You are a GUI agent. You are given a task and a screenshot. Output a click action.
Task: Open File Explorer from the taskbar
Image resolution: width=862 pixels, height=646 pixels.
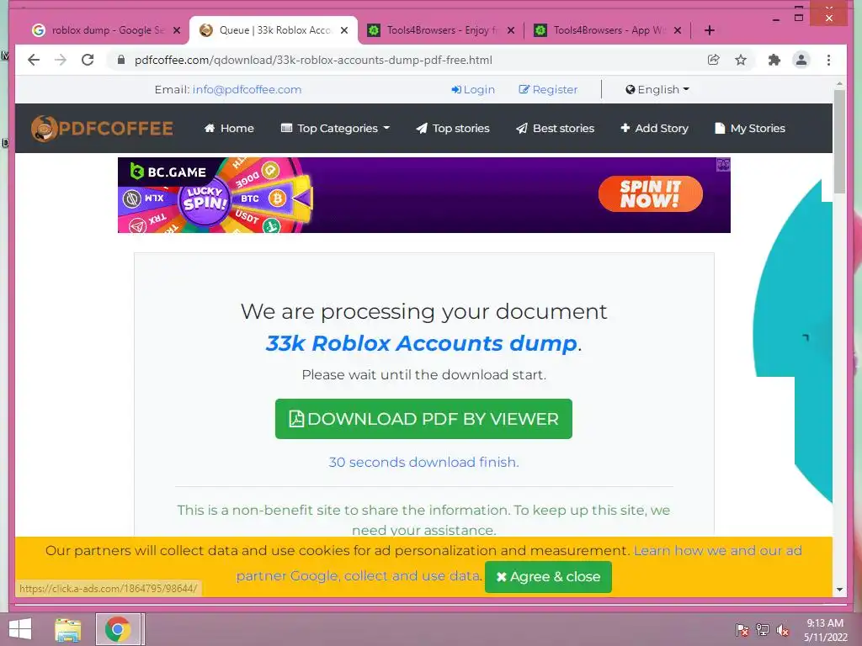click(68, 629)
